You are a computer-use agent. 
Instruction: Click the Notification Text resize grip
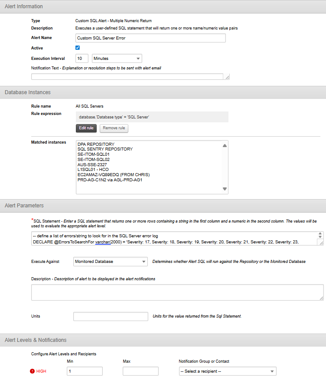227,77
